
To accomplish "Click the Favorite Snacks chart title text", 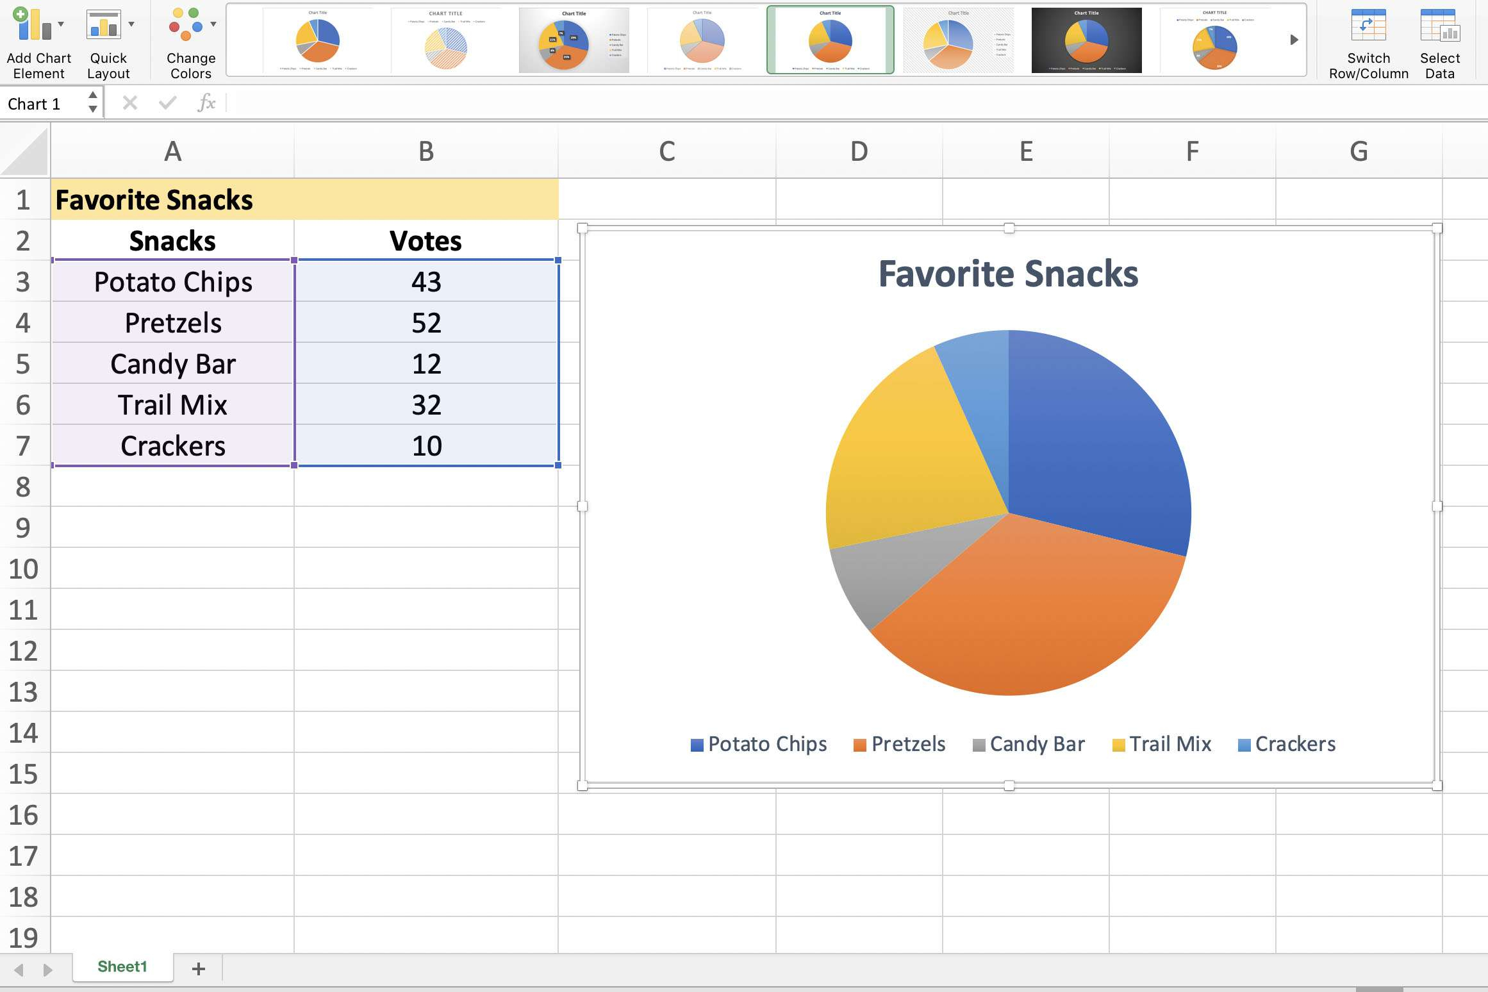I will pos(1007,271).
